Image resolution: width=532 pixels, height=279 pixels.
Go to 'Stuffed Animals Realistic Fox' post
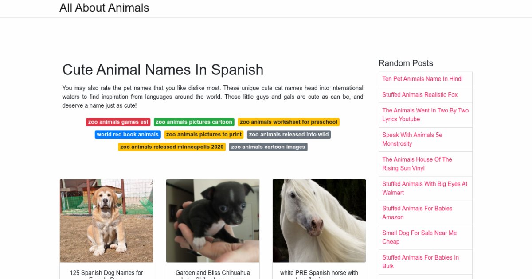point(420,94)
